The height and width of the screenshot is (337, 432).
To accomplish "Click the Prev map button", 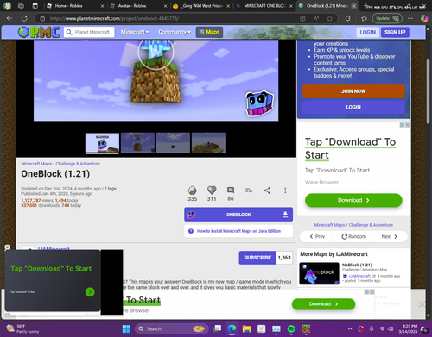I will pyautogui.click(x=317, y=236).
